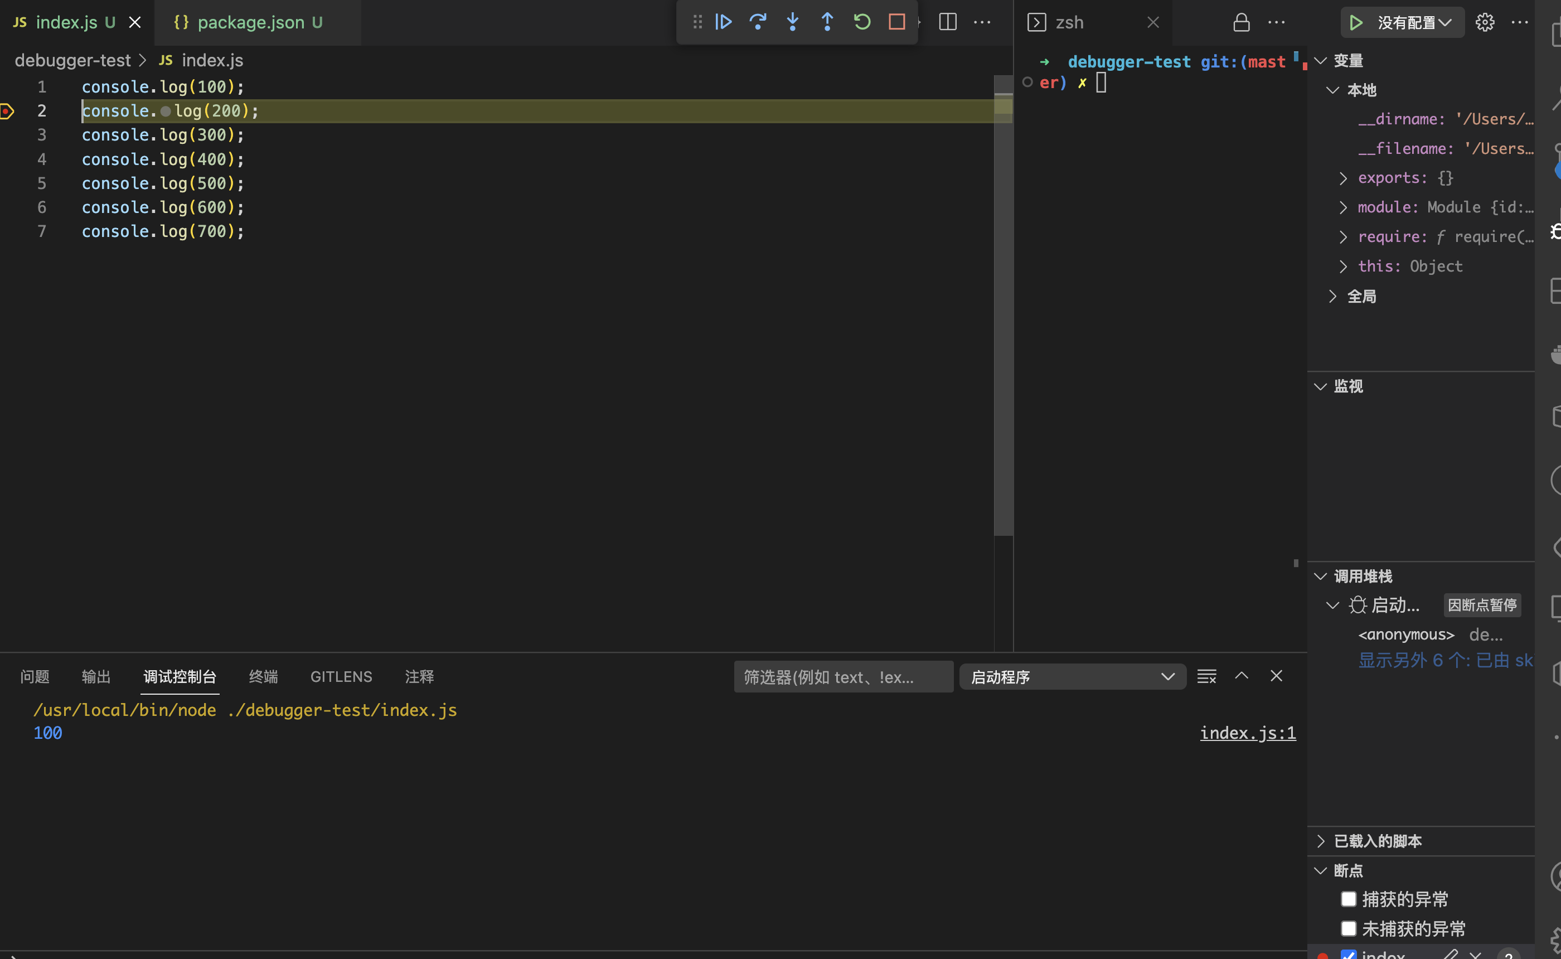Click the Step Into debug icon
Viewport: 1561px width, 959px height.
(793, 22)
